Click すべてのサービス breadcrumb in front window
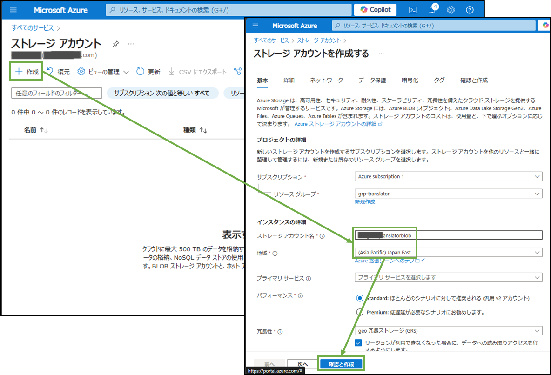 point(271,40)
